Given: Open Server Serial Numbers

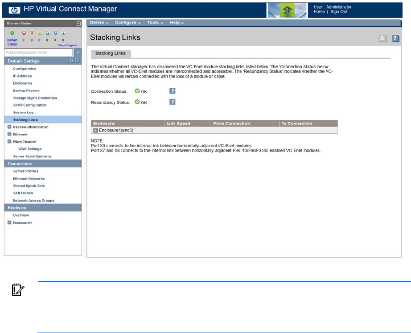Looking at the screenshot, I should [32, 156].
